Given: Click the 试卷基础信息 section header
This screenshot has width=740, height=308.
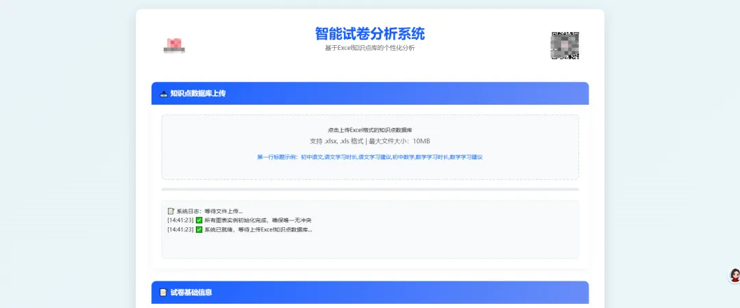Looking at the screenshot, I should (370, 292).
